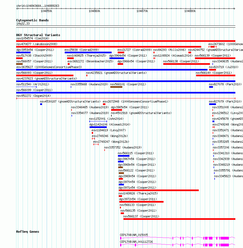Click CEP170B|NM_001112726 gene label
The height and width of the screenshot is (248, 243).
point(136,242)
